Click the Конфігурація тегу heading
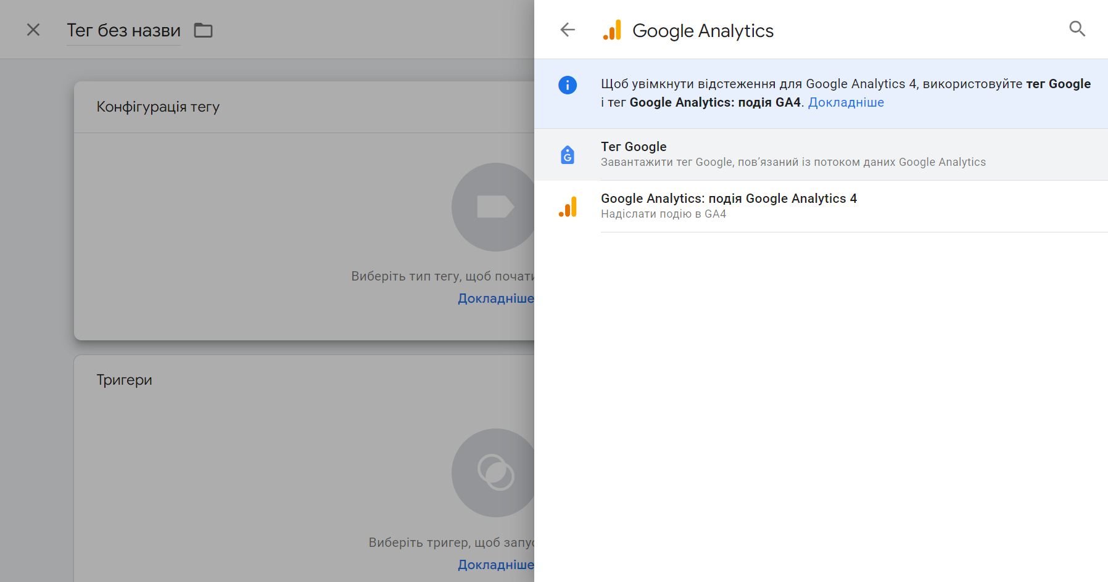The width and height of the screenshot is (1108, 582). point(158,107)
